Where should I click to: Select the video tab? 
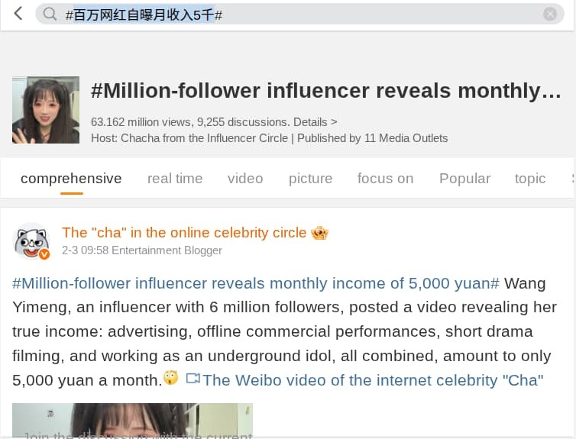click(245, 179)
